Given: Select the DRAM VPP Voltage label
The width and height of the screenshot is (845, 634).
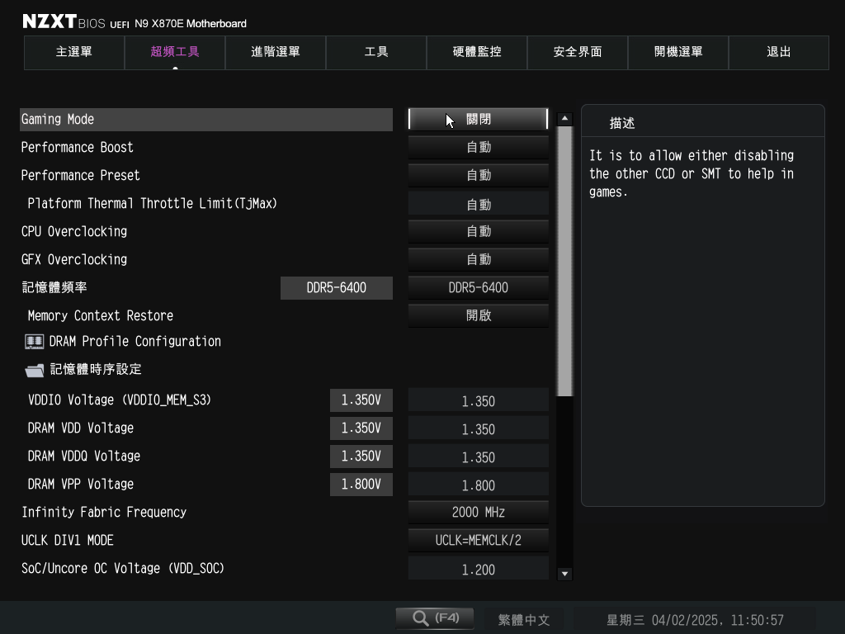Looking at the screenshot, I should coord(81,484).
